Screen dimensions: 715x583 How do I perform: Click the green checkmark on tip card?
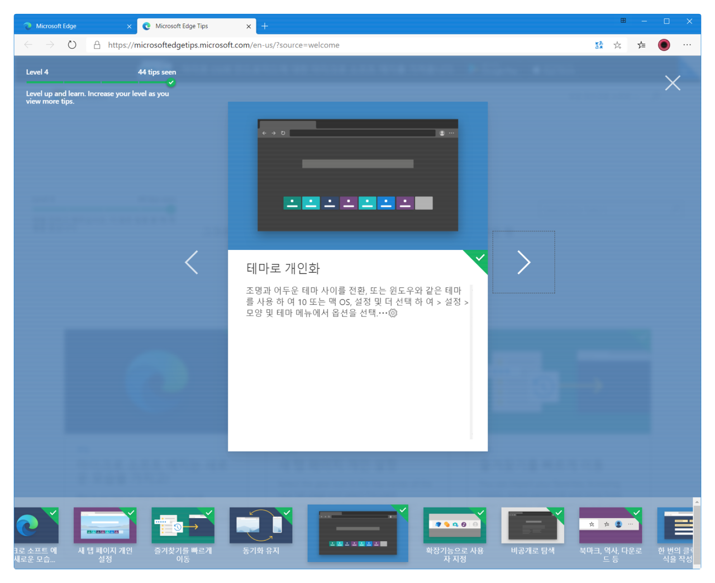click(479, 258)
